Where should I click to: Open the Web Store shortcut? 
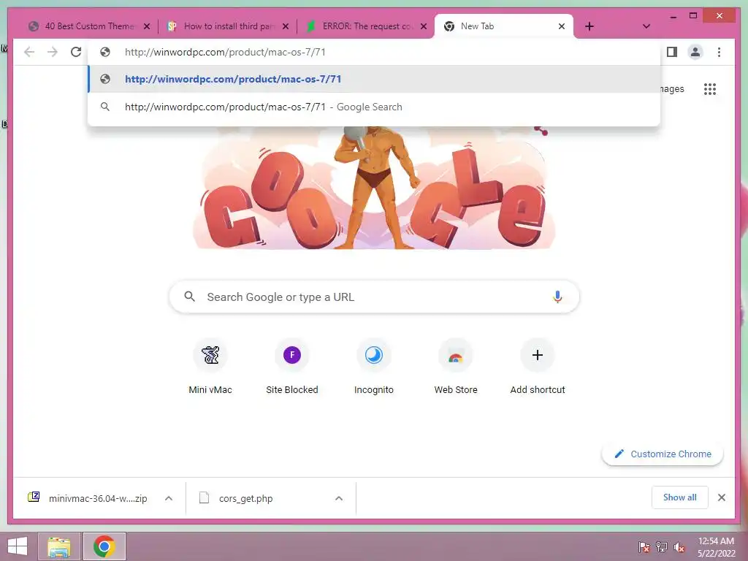click(x=456, y=367)
